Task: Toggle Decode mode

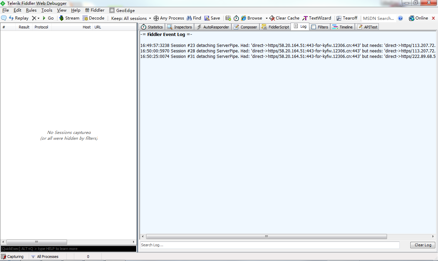Action: 93,18
